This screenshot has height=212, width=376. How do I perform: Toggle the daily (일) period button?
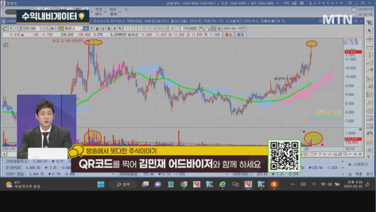coord(86,29)
